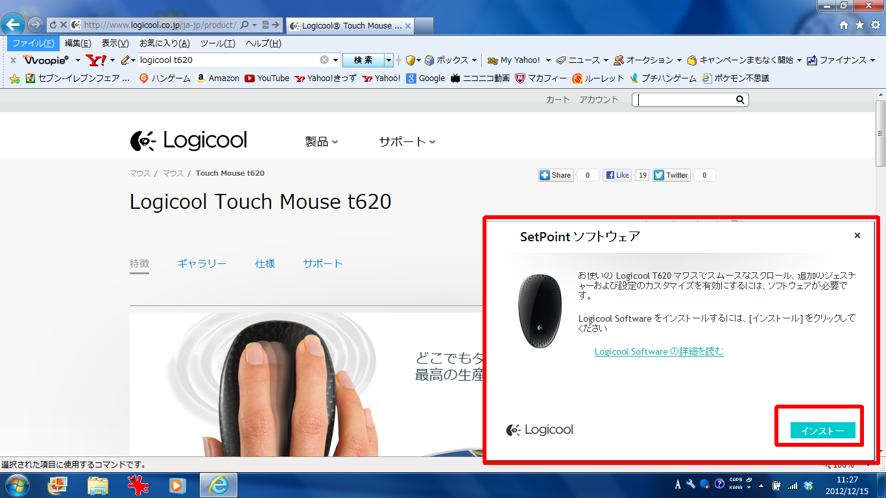Open the ツール(T) menu
The image size is (886, 498).
218,43
